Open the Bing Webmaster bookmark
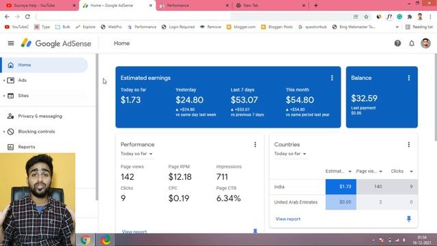Viewport: 437px width, 246px height. (354, 27)
